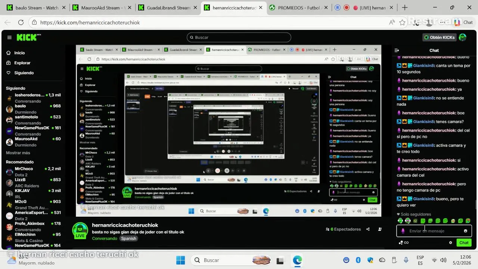Viewport: 478px width, 269px height.
Task: Click Giankisin8 username in 'tenes camara?' message
Action: [x=423, y=121]
